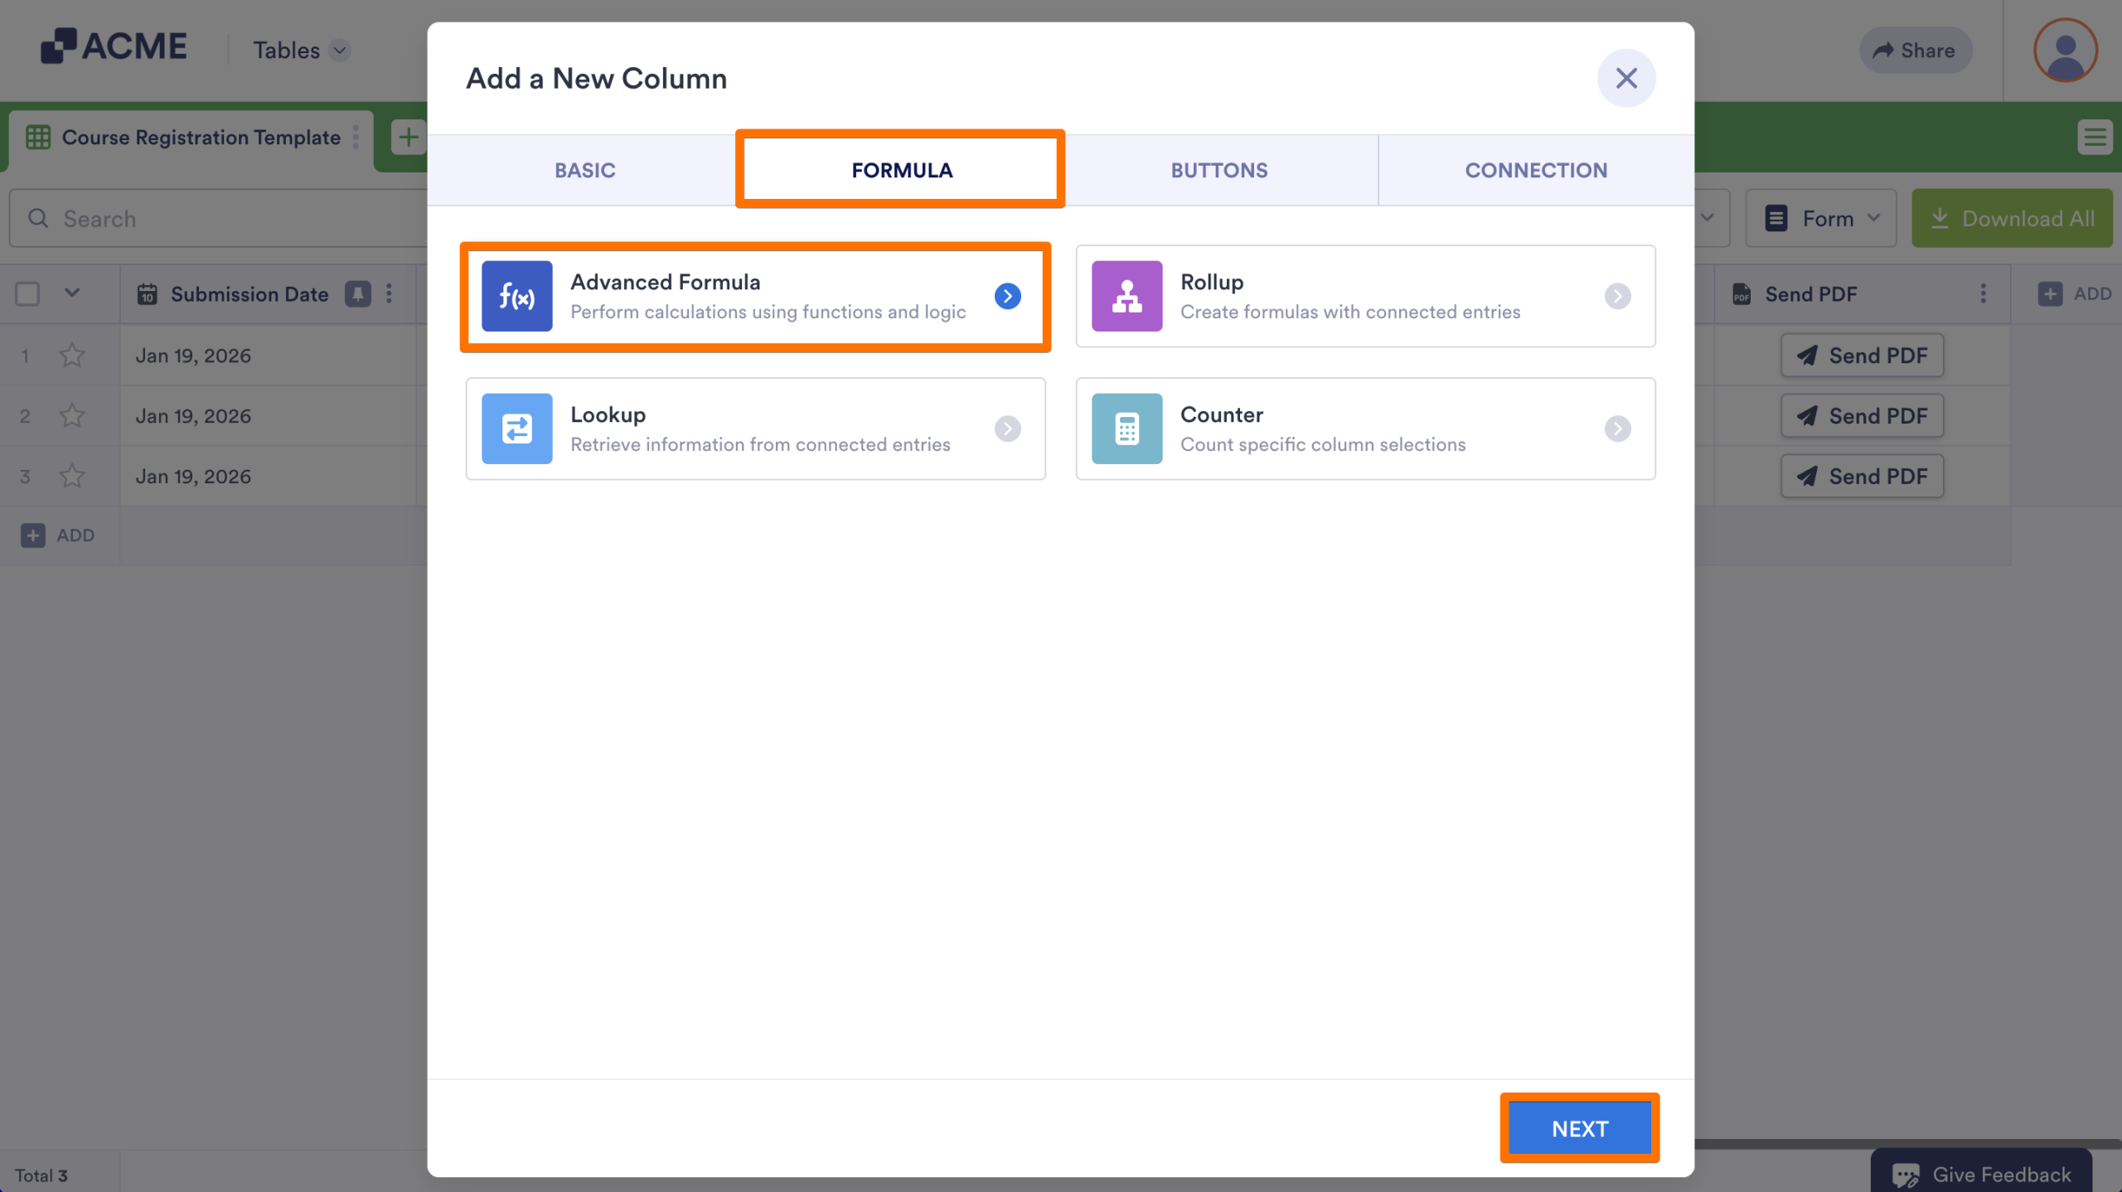Switch to the CONNECTION tab
The height and width of the screenshot is (1192, 2122).
coord(1535,170)
